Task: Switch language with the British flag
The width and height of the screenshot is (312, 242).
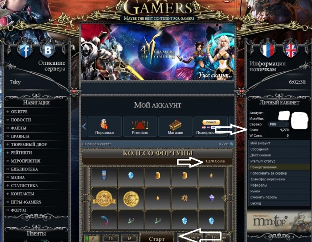Action: coord(291,50)
